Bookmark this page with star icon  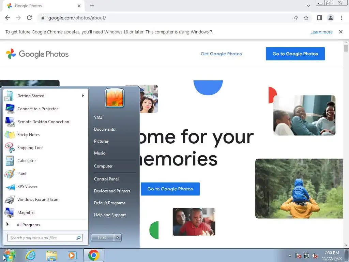306,18
